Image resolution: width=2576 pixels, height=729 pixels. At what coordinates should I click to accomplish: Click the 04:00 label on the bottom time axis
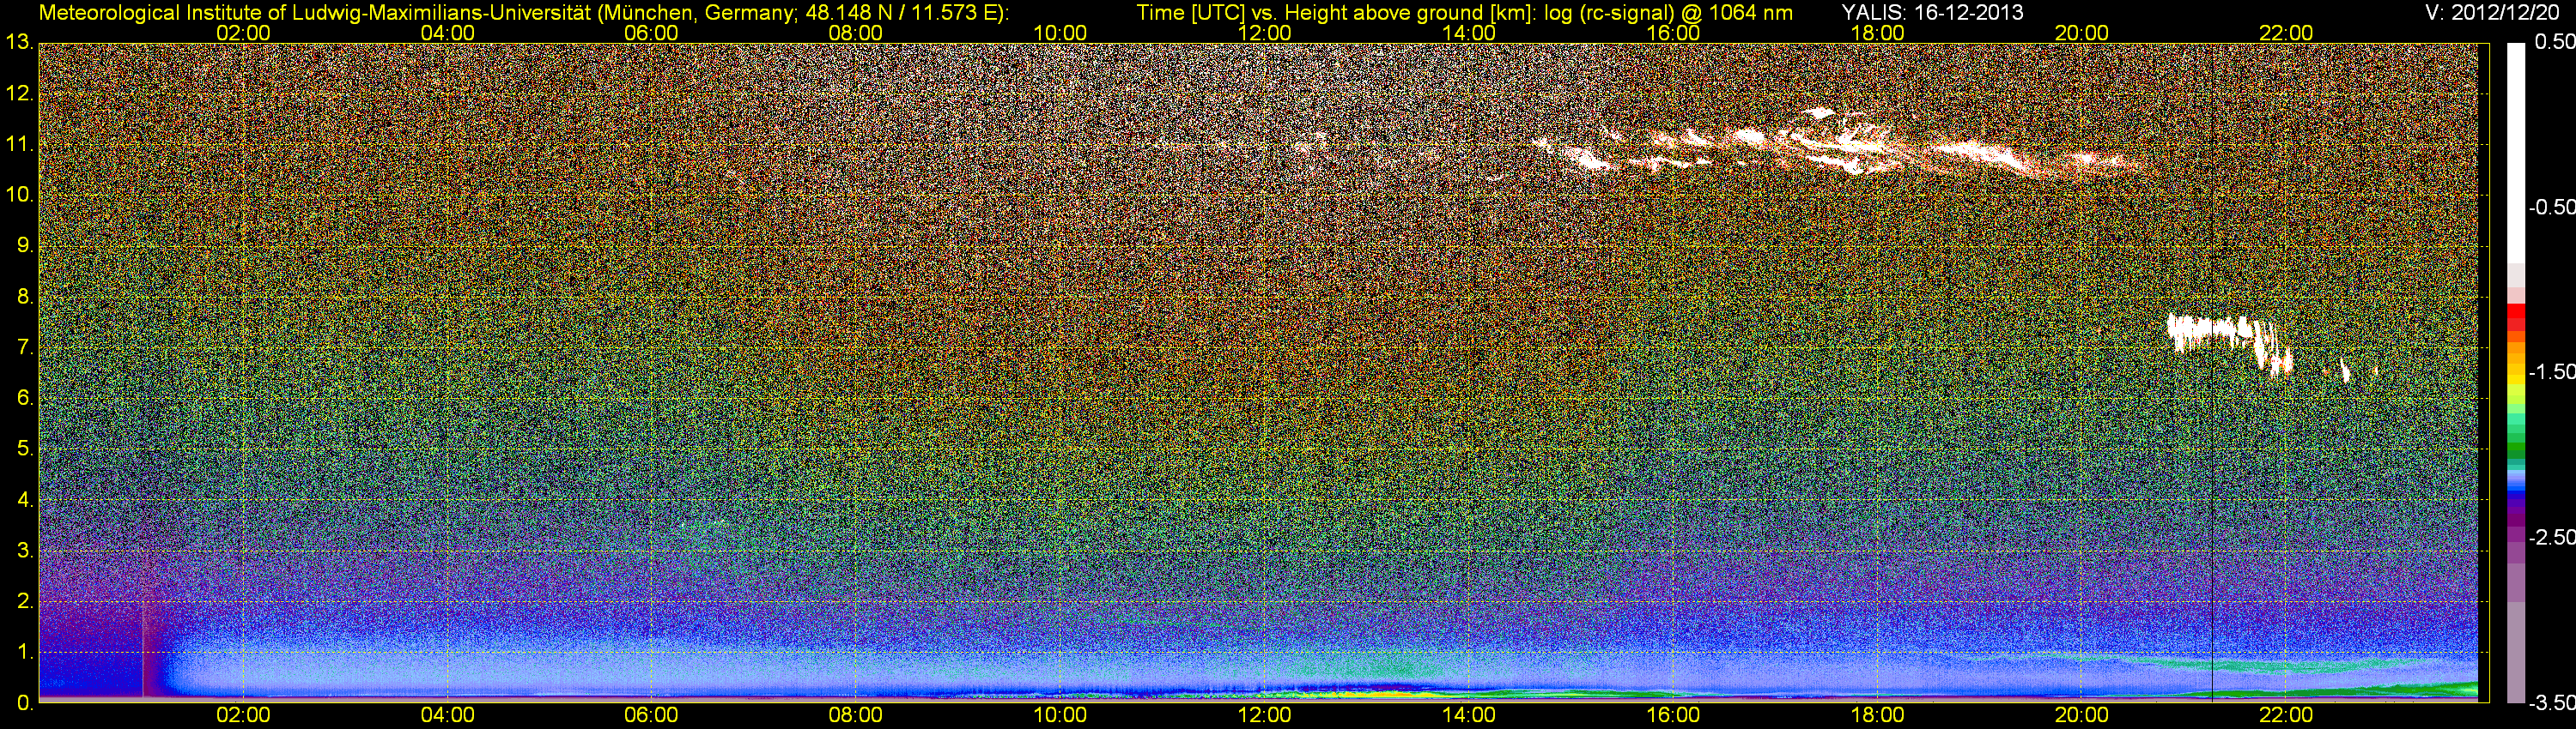point(447,716)
